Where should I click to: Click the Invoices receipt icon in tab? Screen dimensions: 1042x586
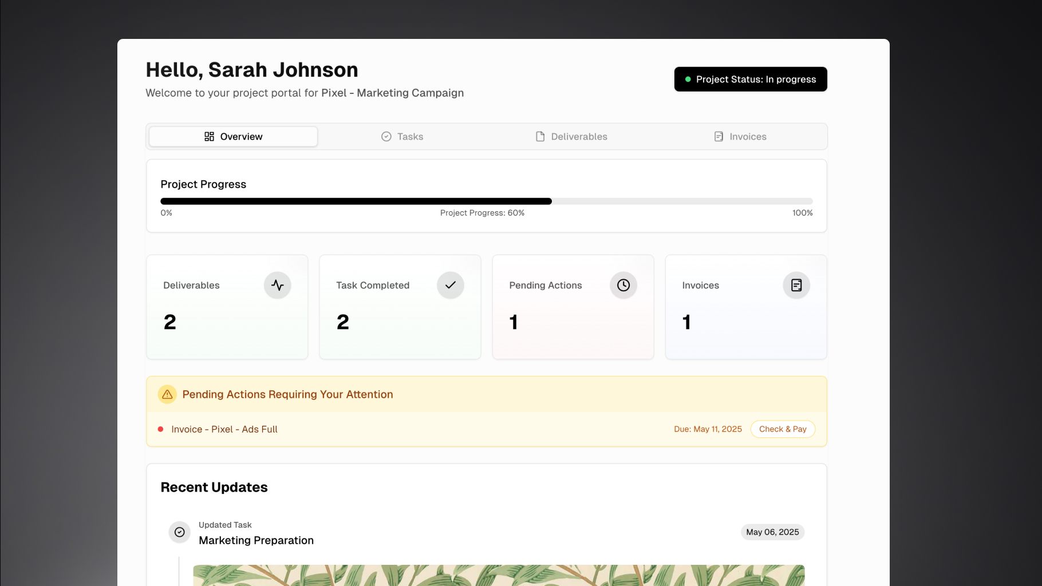tap(719, 136)
